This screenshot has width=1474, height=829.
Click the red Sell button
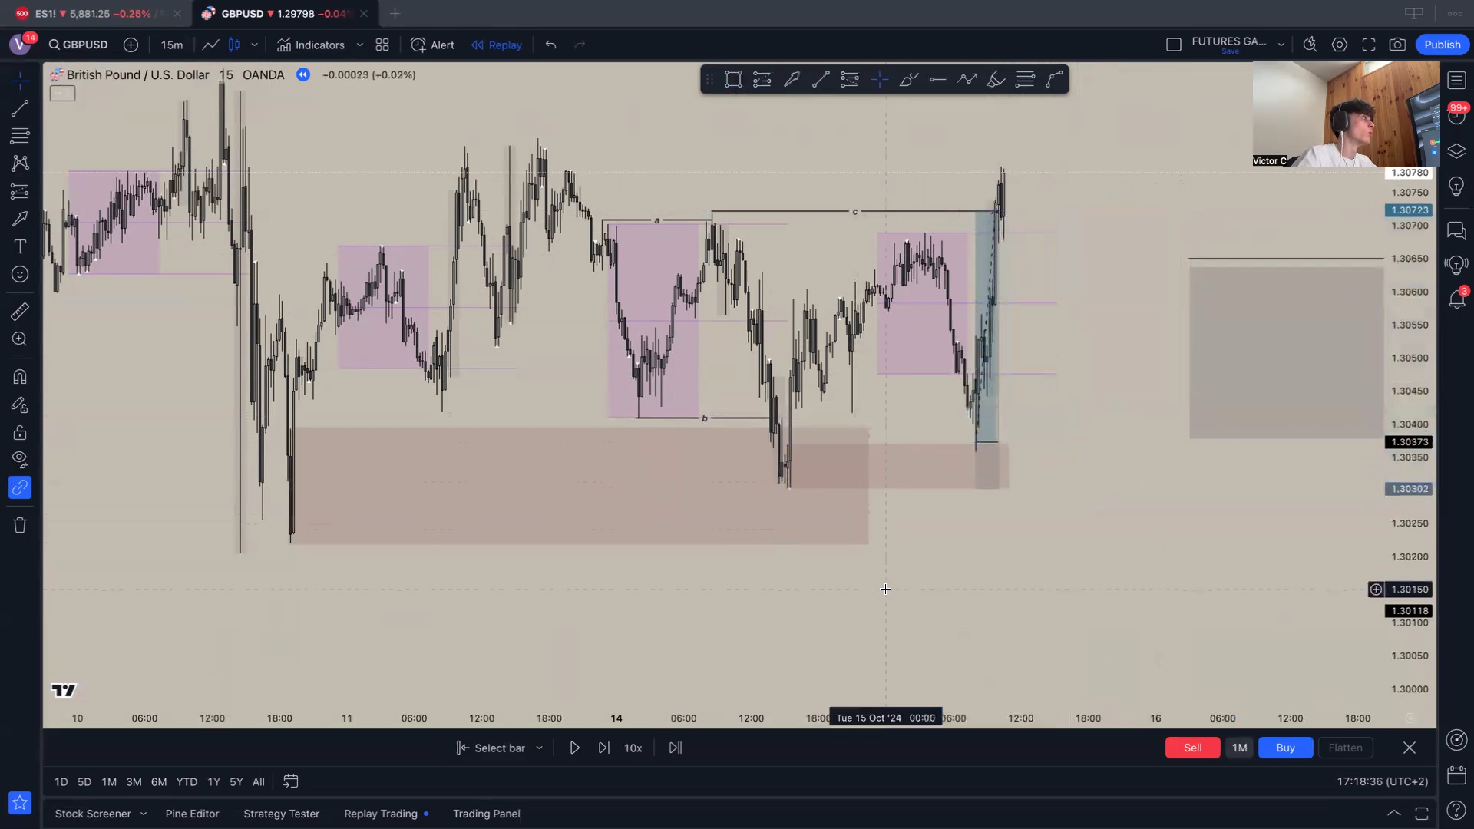click(1192, 748)
